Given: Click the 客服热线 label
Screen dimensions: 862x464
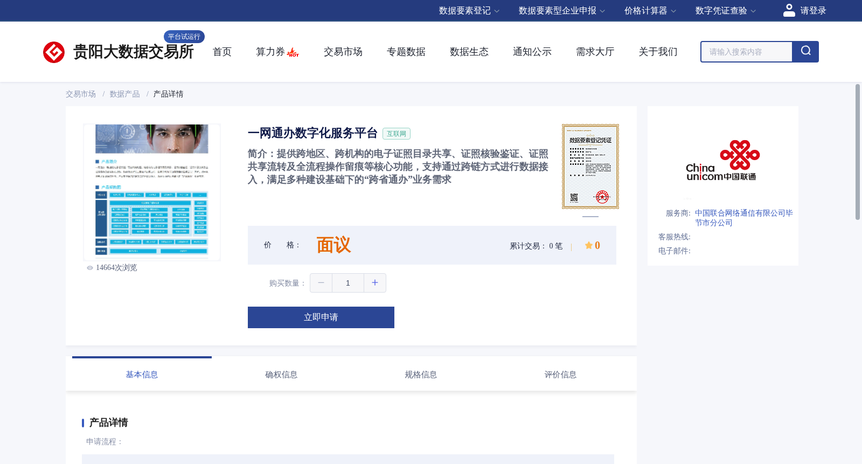Looking at the screenshot, I should [x=674, y=237].
